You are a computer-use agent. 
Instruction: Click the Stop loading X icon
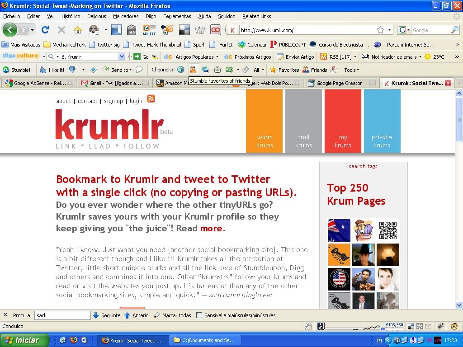click(61, 30)
